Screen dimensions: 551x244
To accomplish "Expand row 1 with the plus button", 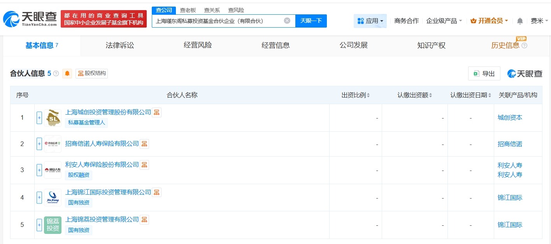I will [x=39, y=118].
